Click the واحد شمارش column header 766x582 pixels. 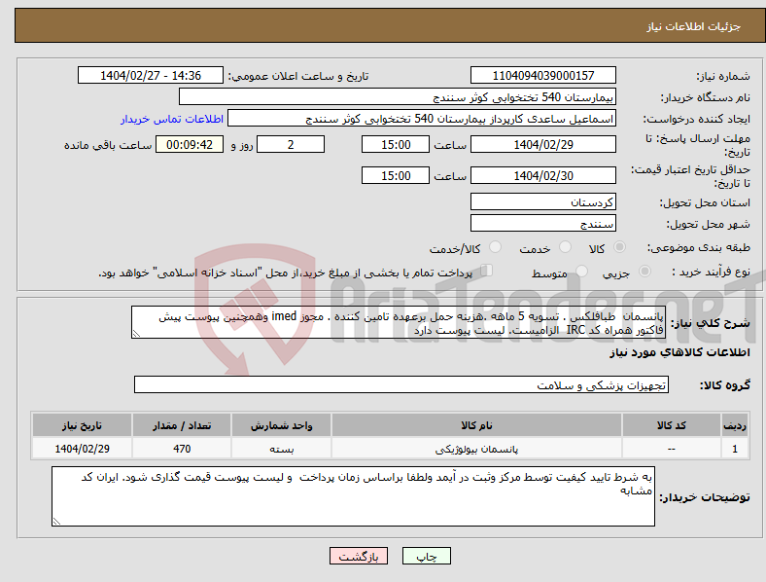[281, 425]
